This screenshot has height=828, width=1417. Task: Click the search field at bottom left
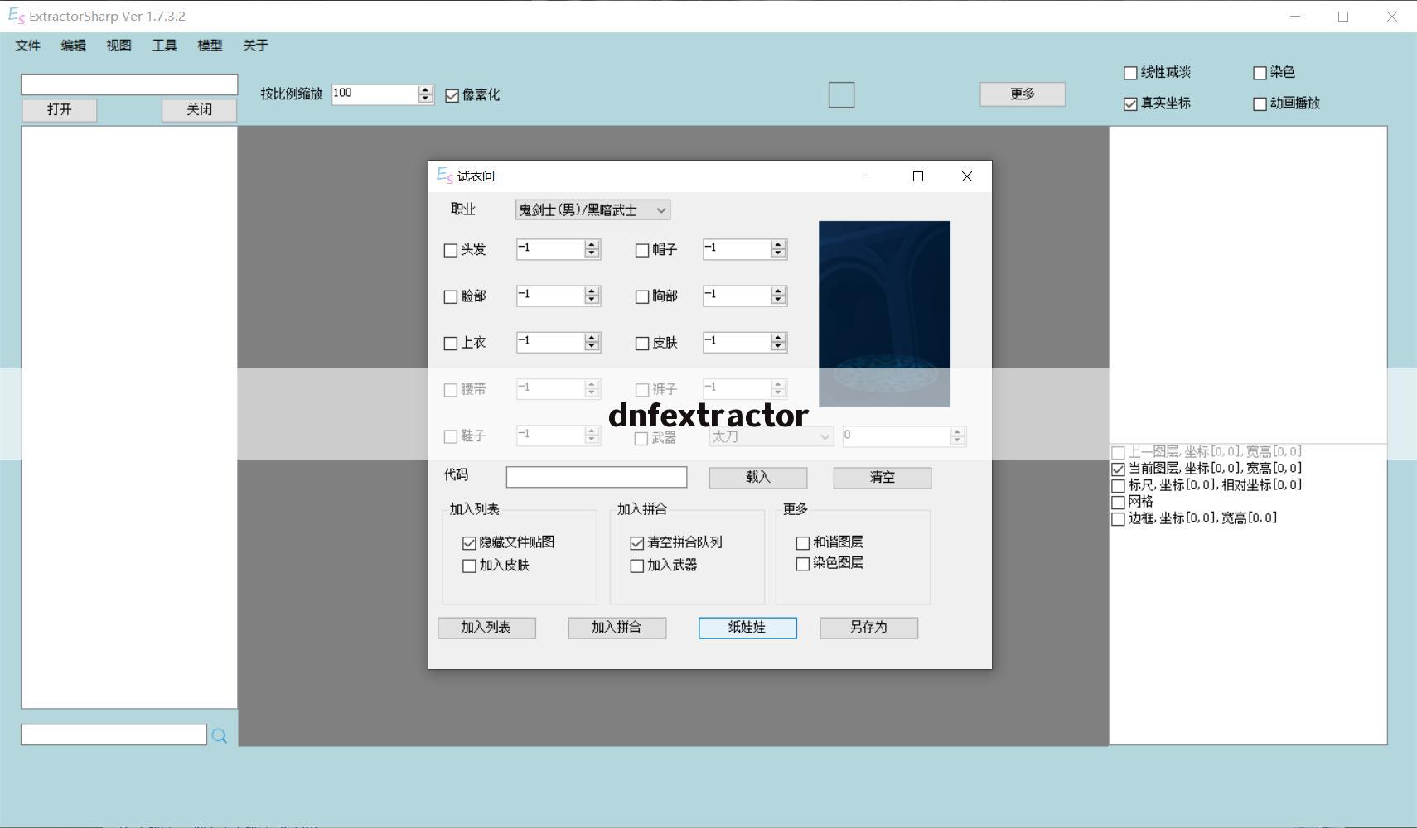click(114, 734)
